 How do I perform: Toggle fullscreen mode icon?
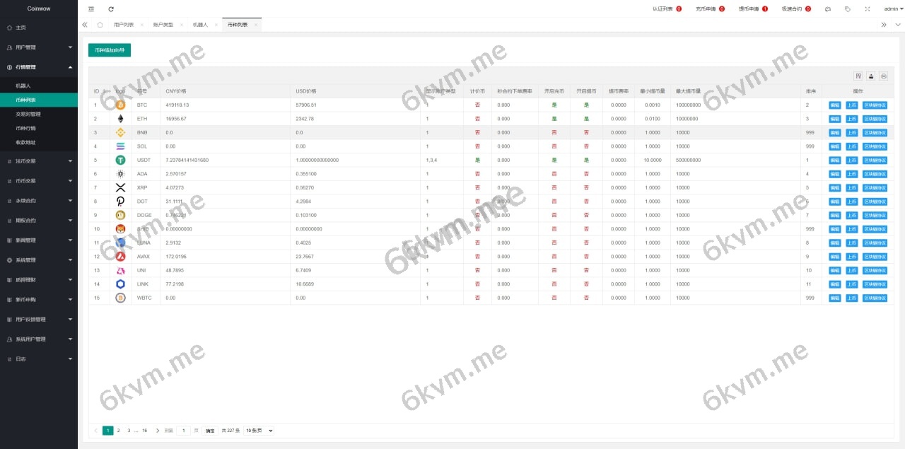coord(868,9)
